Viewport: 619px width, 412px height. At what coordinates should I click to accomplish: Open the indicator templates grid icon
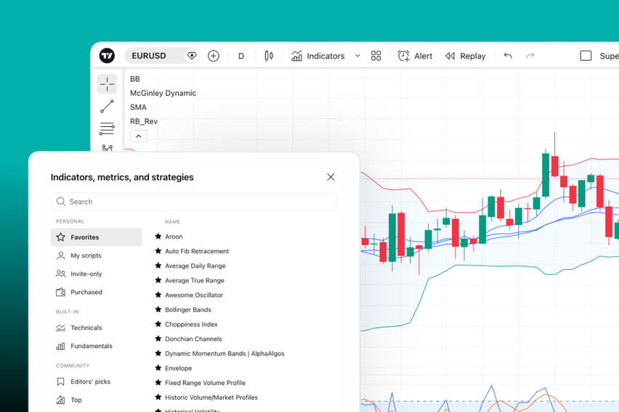pos(376,56)
